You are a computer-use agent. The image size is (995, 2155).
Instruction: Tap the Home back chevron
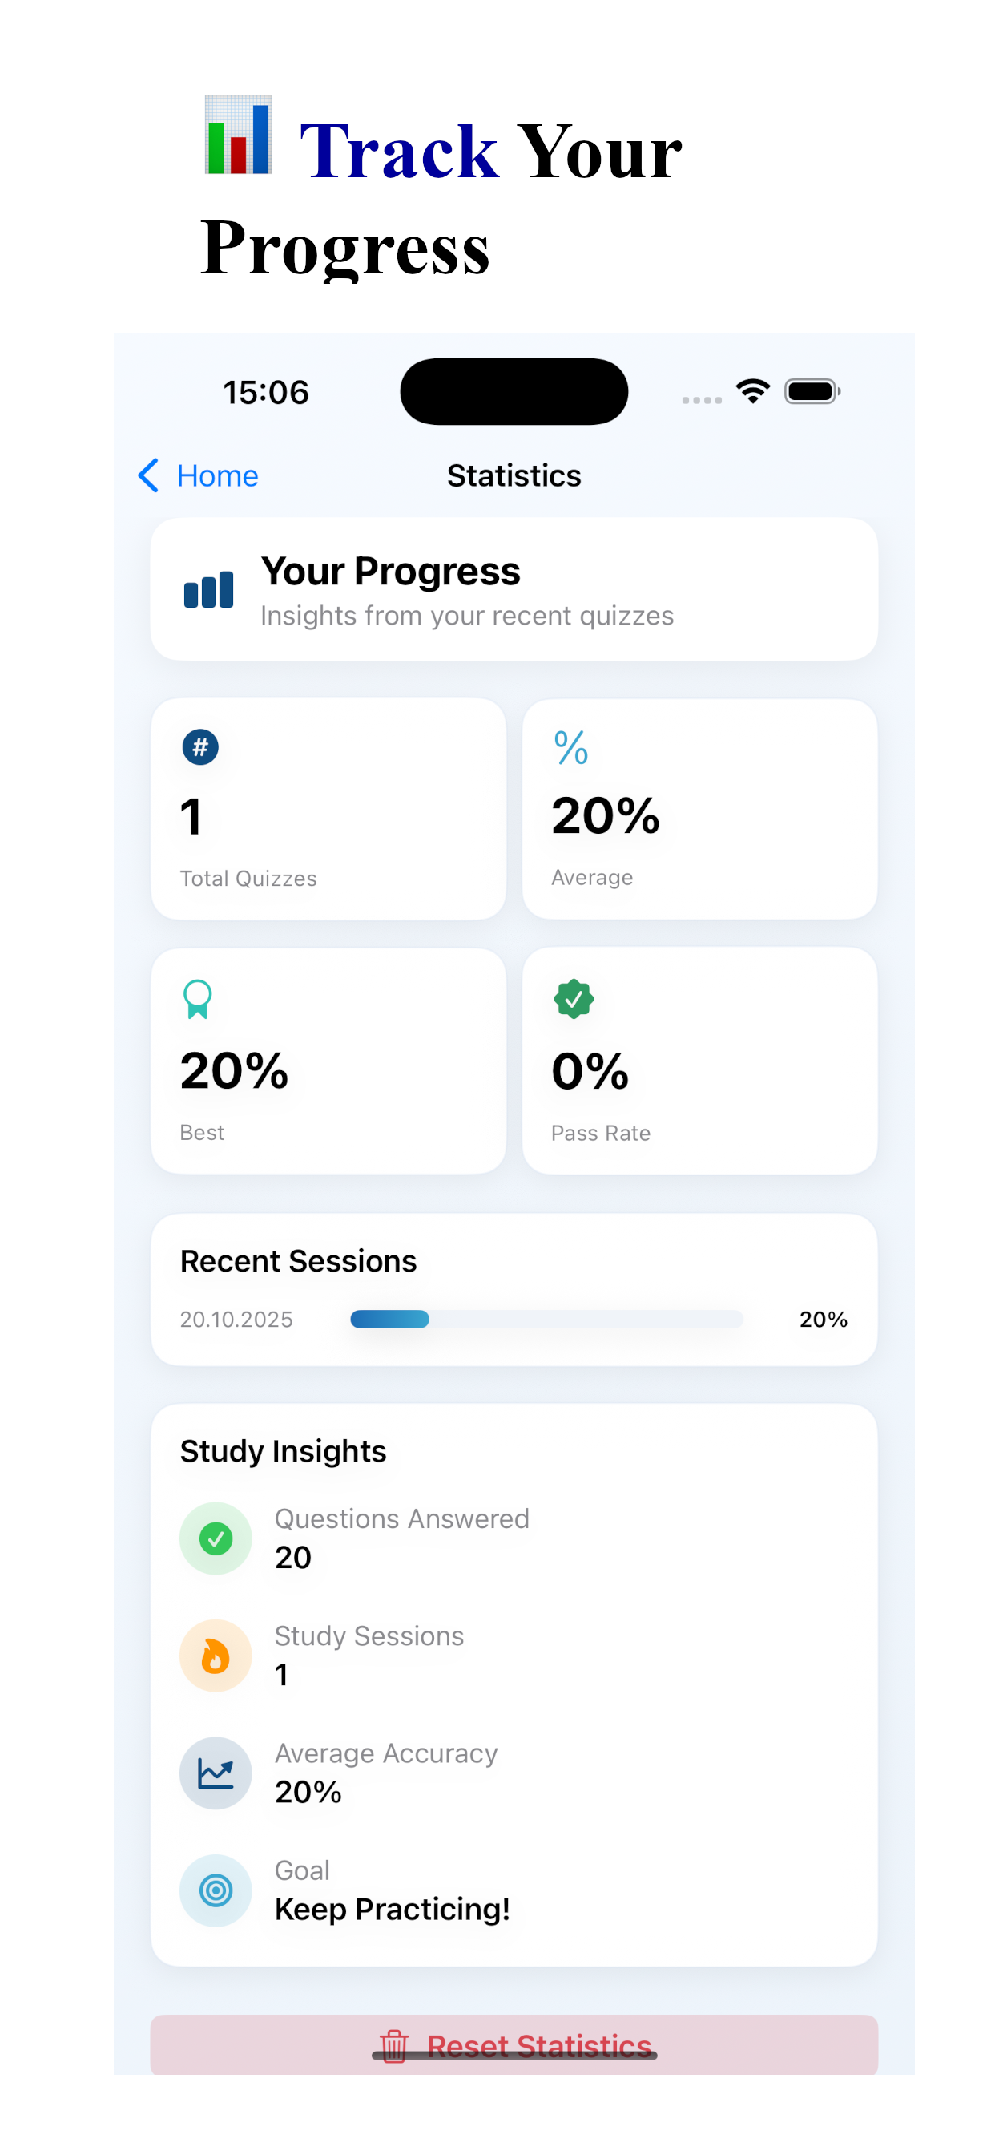[x=148, y=475]
